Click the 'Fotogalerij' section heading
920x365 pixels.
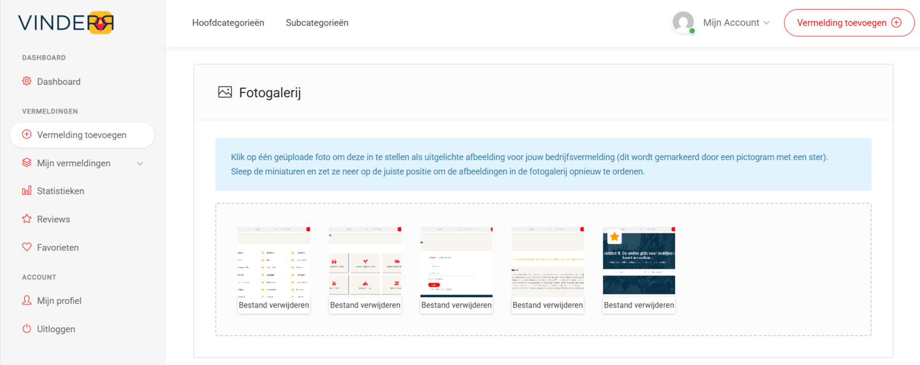[270, 92]
